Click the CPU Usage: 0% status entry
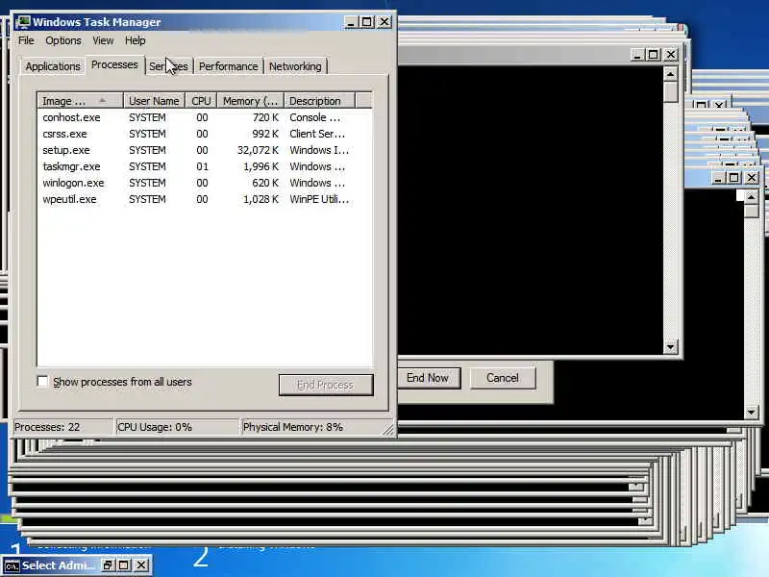 177,427
